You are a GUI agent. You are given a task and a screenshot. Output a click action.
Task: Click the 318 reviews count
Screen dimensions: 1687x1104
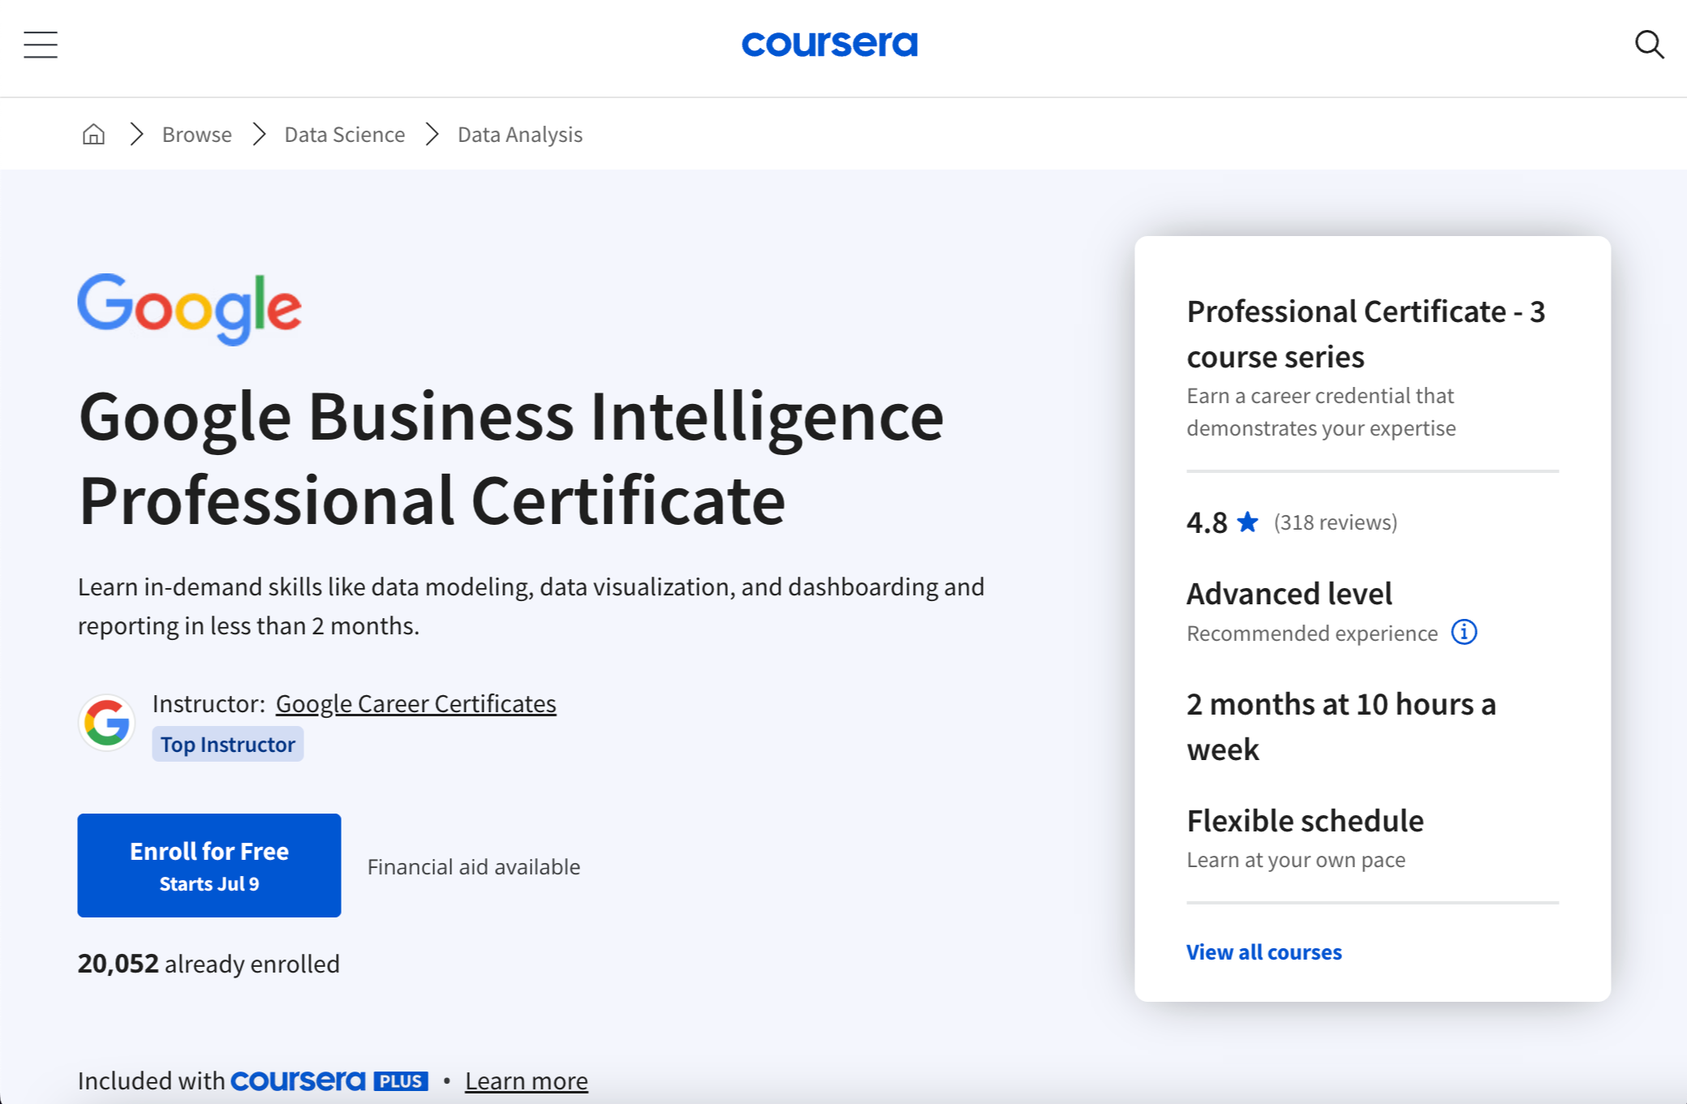coord(1335,522)
